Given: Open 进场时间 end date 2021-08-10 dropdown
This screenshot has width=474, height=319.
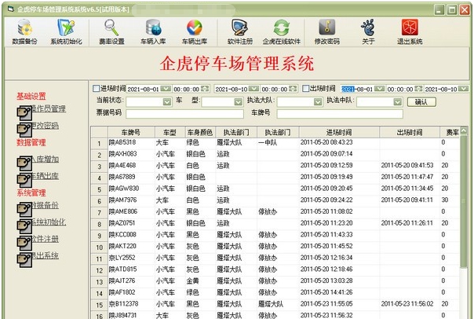Looking at the screenshot, I should (x=253, y=89).
